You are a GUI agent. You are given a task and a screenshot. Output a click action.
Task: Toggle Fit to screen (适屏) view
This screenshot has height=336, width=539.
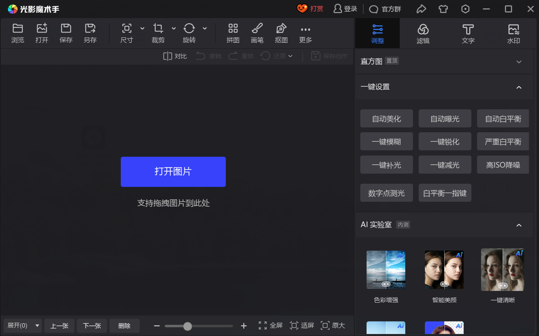point(294,326)
